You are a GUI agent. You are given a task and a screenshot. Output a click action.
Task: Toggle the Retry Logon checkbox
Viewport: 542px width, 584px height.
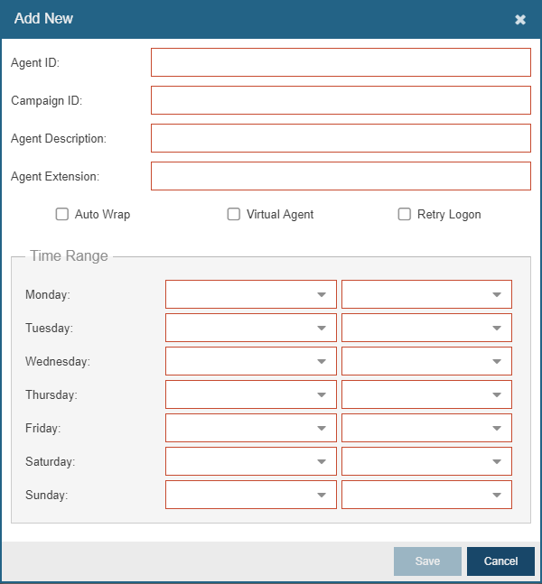click(x=405, y=214)
